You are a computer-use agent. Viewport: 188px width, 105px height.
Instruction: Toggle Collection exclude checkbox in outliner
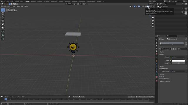pos(182,8)
